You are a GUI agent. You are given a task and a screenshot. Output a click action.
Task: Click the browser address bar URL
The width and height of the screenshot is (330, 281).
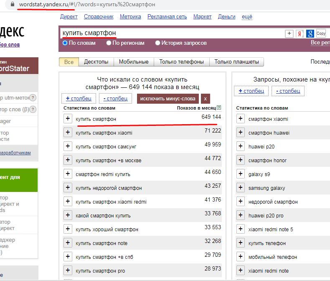(x=87, y=5)
